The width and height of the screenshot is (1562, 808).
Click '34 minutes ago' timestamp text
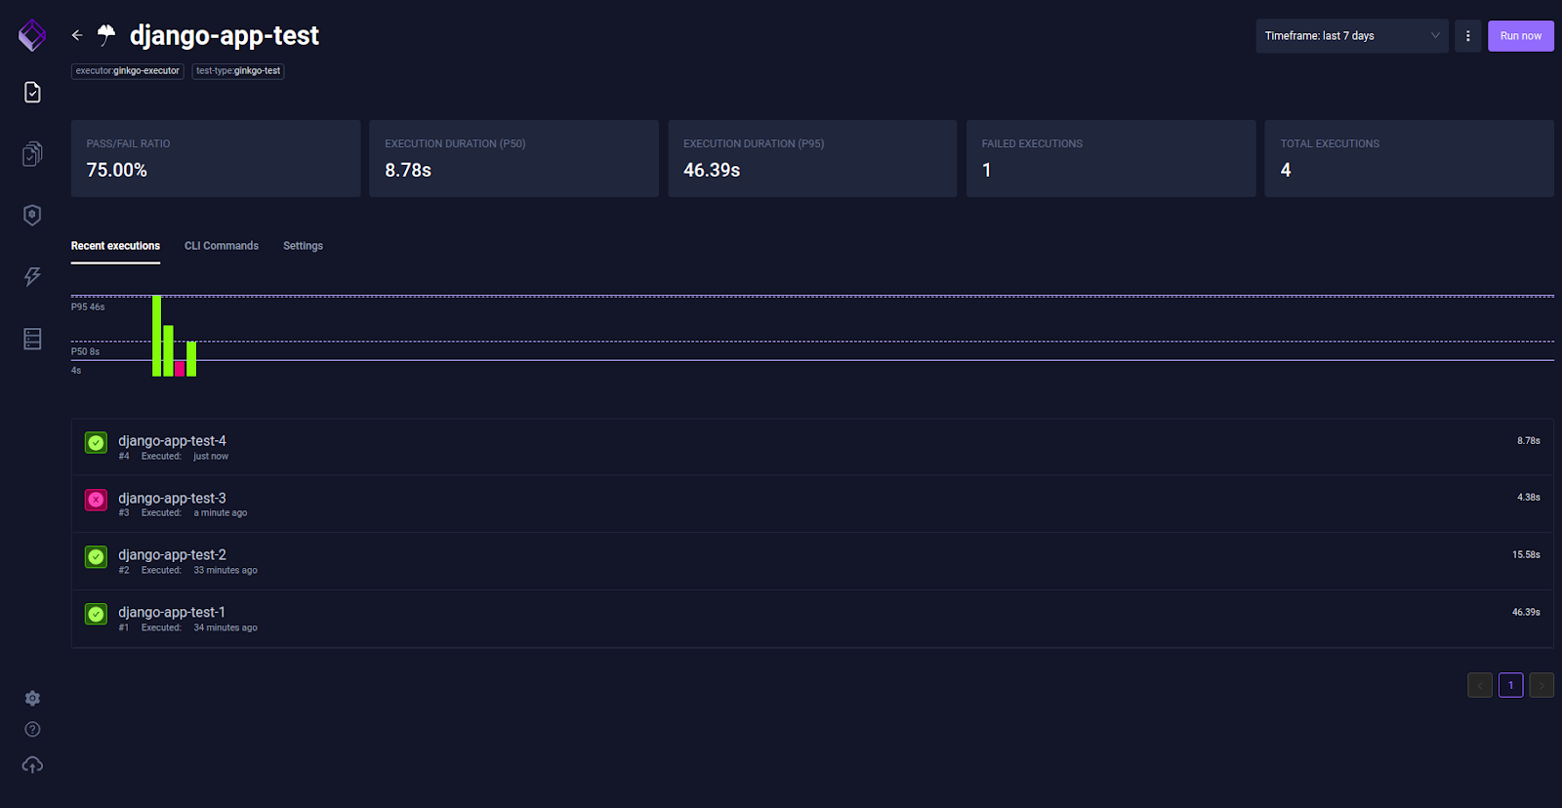[226, 627]
